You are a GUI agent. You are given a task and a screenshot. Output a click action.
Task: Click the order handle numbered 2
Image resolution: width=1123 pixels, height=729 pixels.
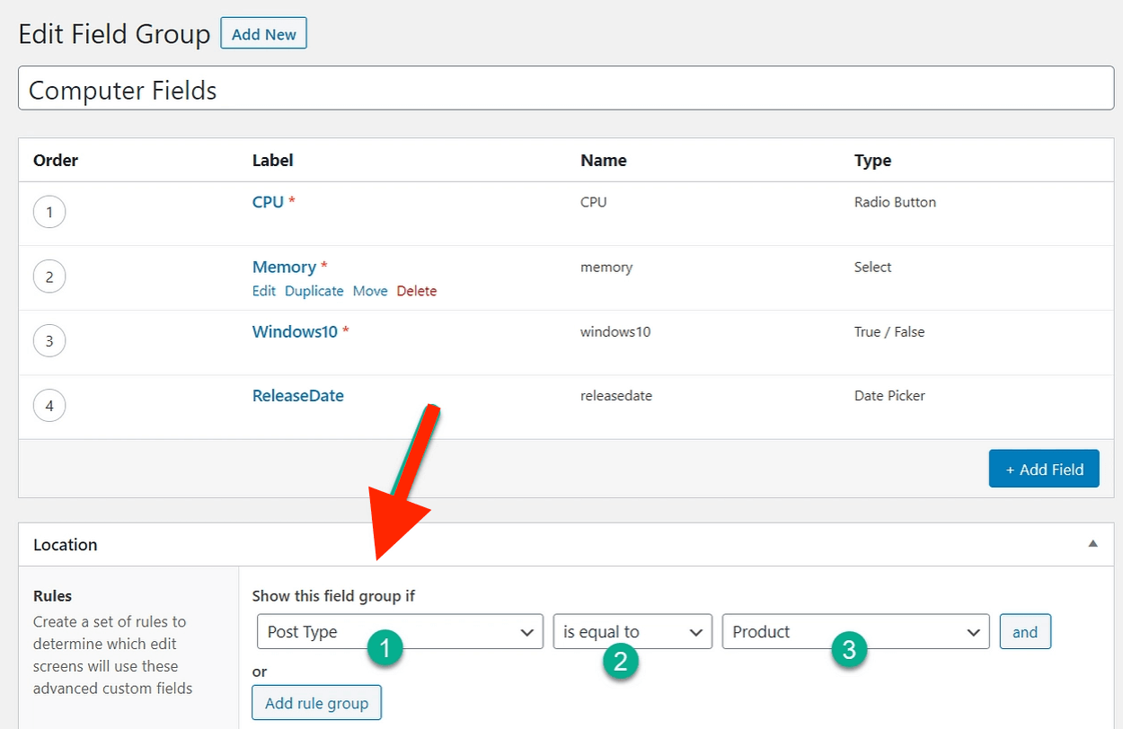click(x=49, y=277)
